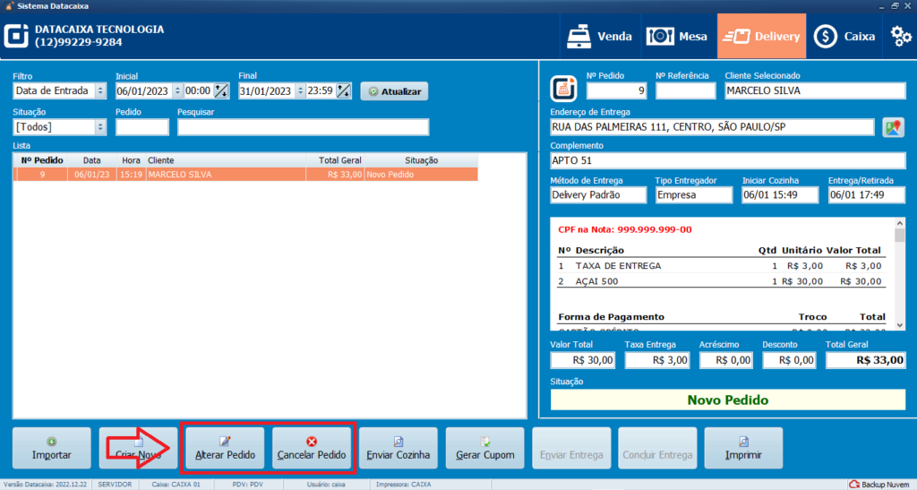Image resolution: width=917 pixels, height=490 pixels.
Task: Click Tipo Entregador field Empresa
Action: tap(694, 194)
